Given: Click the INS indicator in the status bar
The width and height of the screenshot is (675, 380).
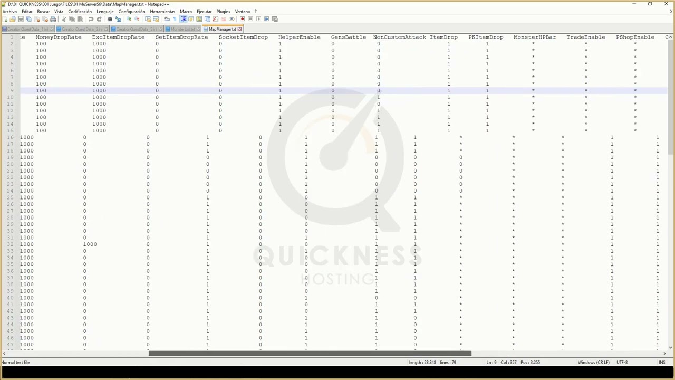Looking at the screenshot, I should [662, 363].
